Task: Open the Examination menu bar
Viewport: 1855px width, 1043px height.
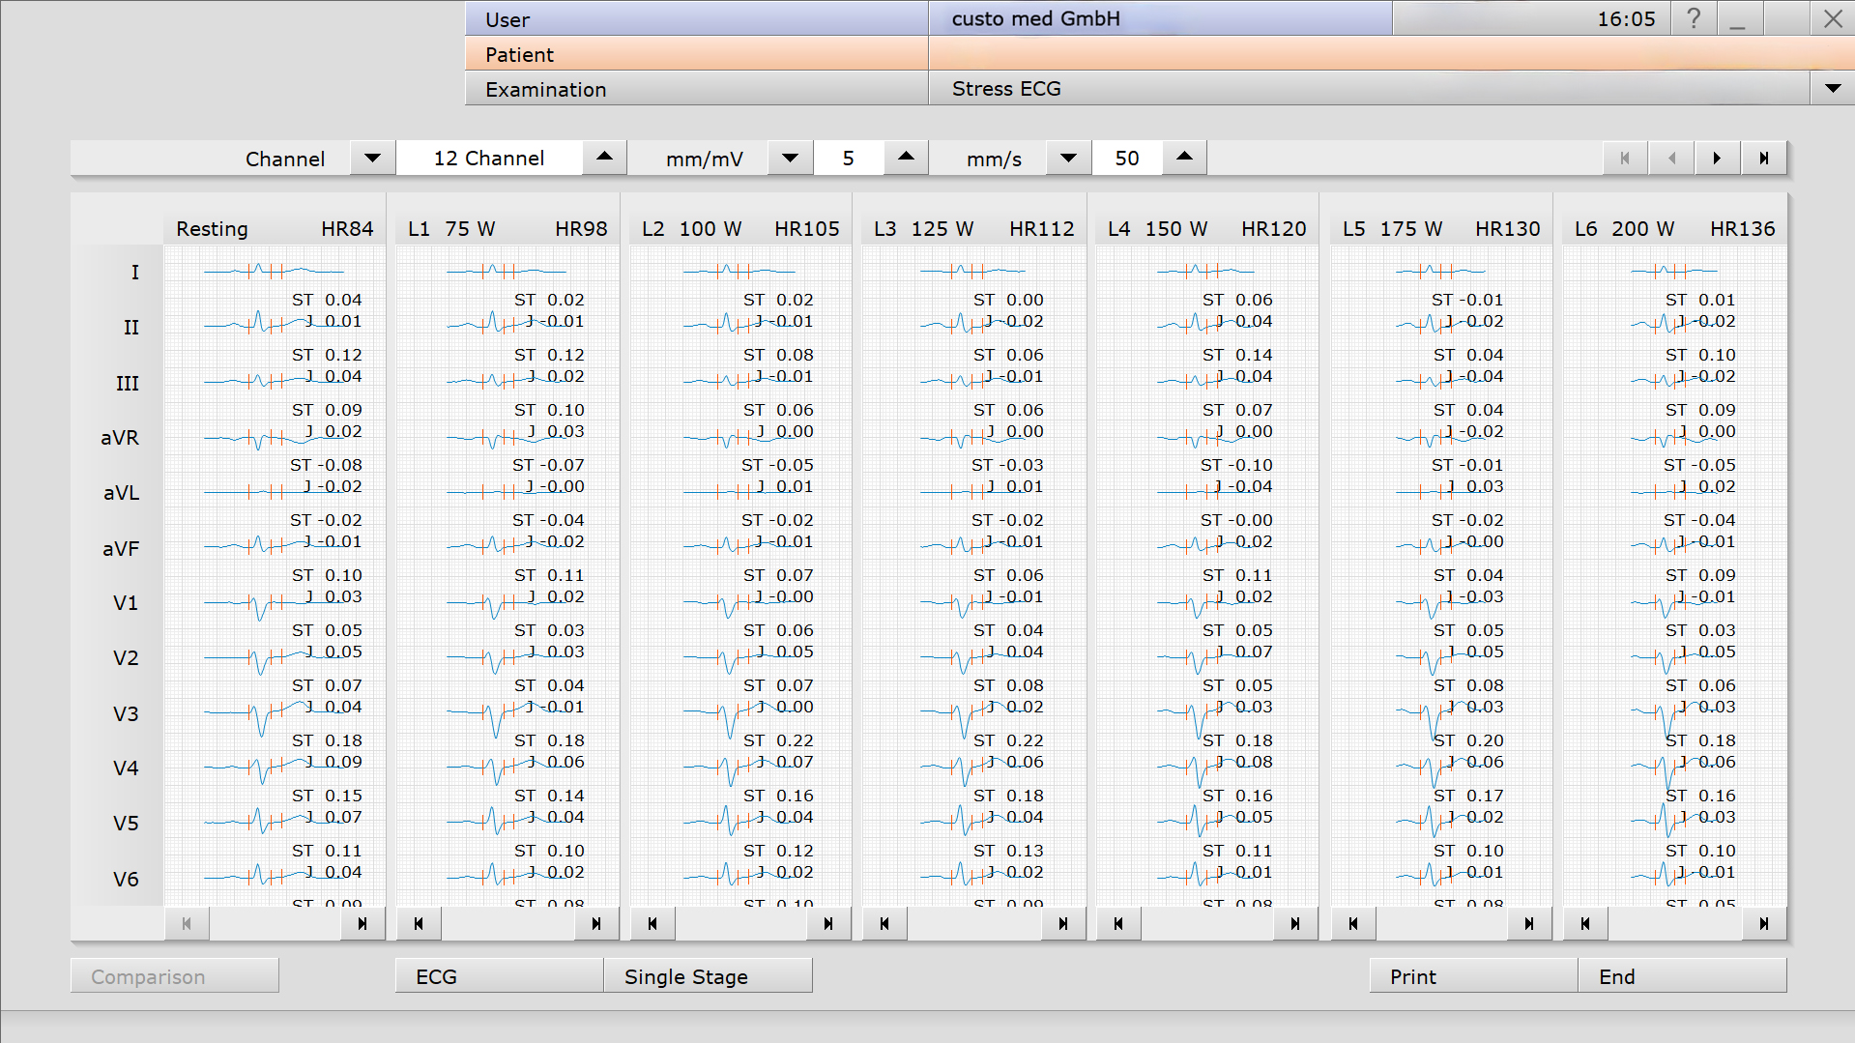Action: coord(697,88)
